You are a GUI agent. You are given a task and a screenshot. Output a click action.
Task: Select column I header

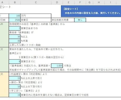pyautogui.click(x=110, y=2)
